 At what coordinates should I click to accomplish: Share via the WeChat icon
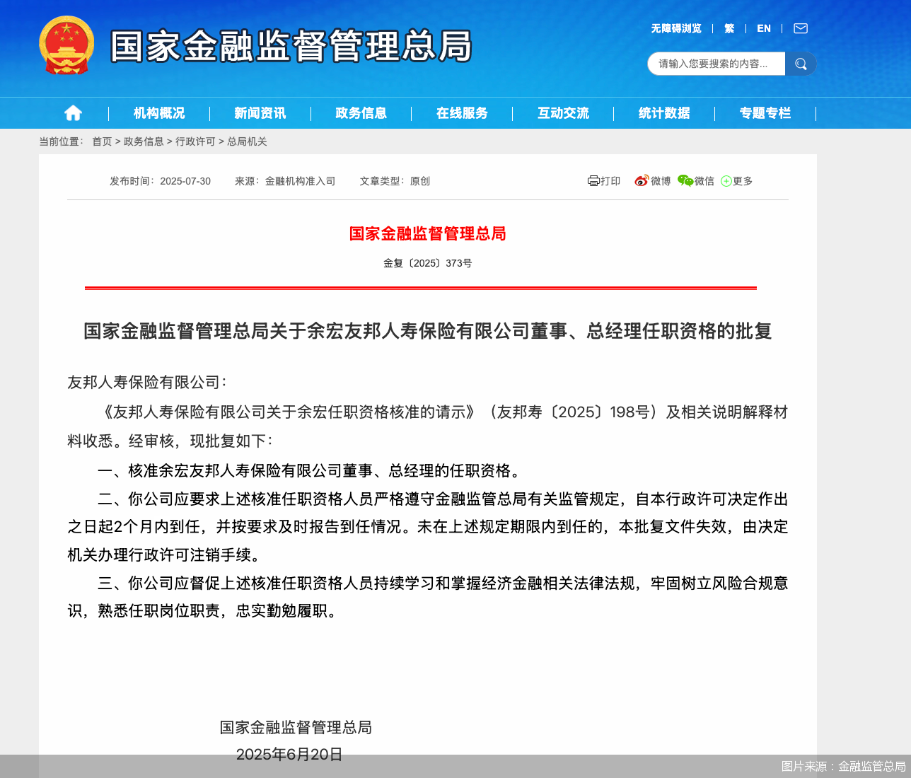click(685, 180)
